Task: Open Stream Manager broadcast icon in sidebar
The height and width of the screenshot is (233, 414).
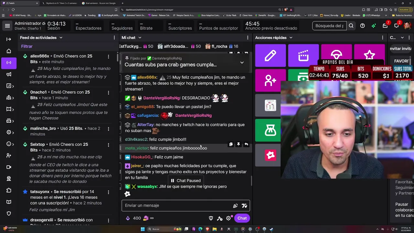Action: coord(9,62)
